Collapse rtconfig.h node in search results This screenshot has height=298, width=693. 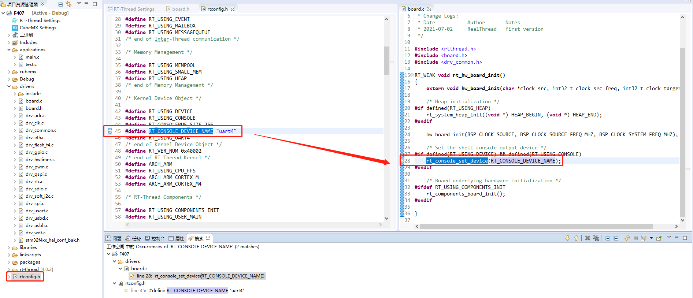point(114,283)
